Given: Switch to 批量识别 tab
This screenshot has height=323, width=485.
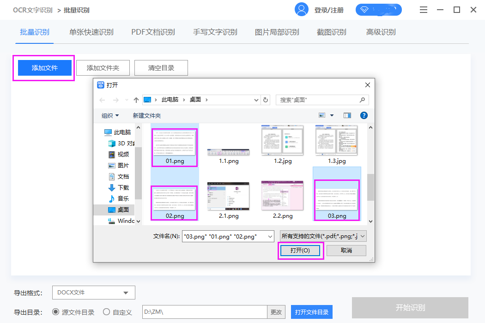Looking at the screenshot, I should (x=35, y=32).
